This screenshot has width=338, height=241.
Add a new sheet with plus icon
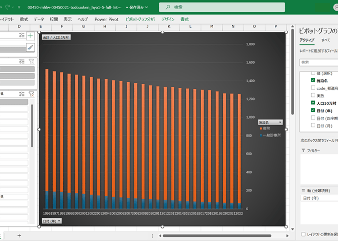click(x=19, y=236)
